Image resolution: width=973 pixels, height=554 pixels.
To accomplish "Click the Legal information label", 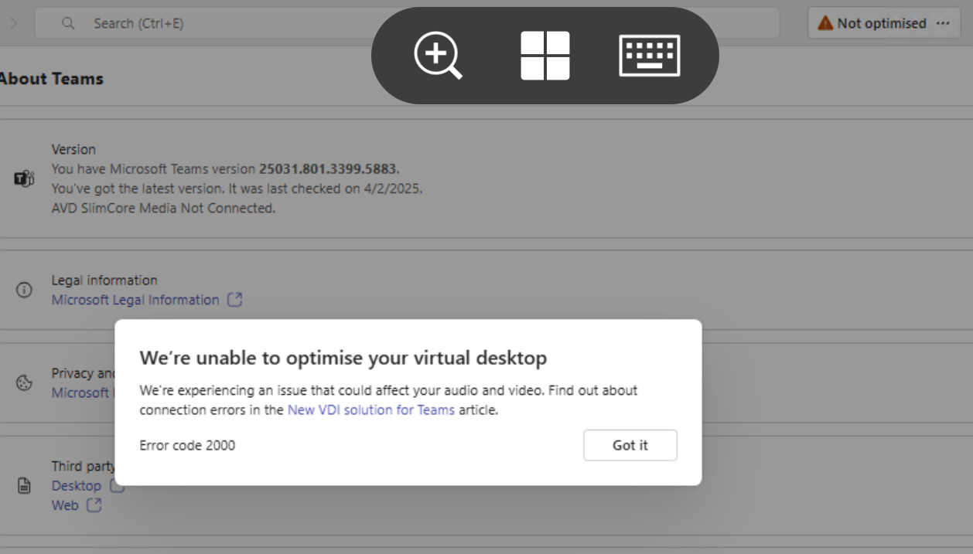I will coord(104,280).
